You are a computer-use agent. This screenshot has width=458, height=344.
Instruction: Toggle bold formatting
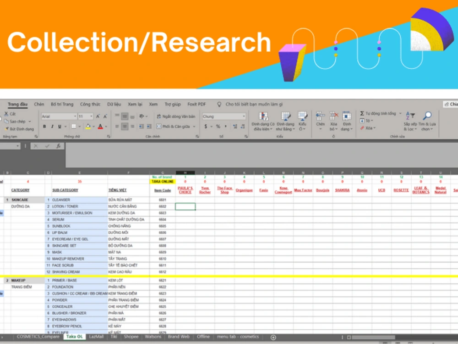point(44,127)
